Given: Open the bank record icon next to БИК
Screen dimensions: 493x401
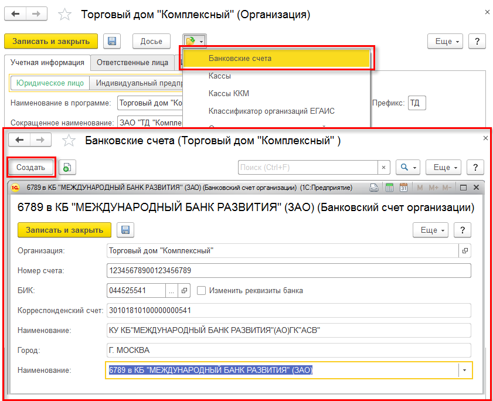Looking at the screenshot, I should (x=184, y=290).
